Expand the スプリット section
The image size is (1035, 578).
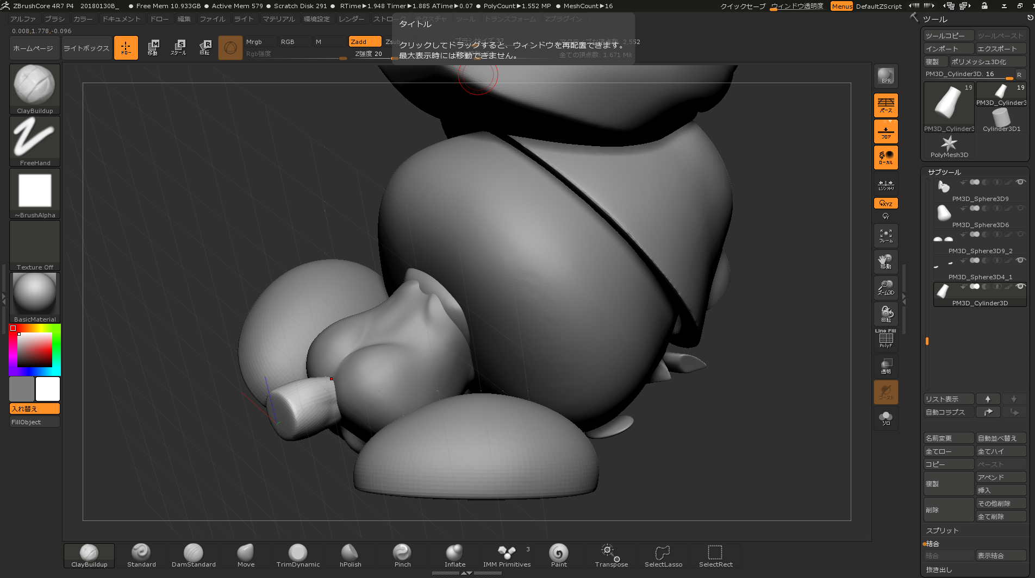pos(942,531)
